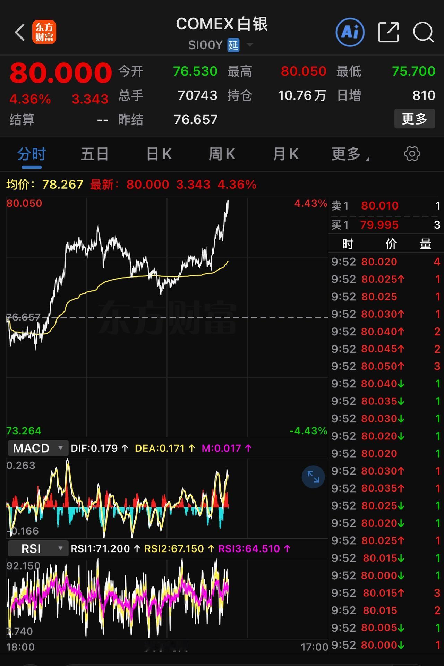Screen dimensions: 444x666
Task: Tap the 量 column header in tick list
Action: [426, 244]
